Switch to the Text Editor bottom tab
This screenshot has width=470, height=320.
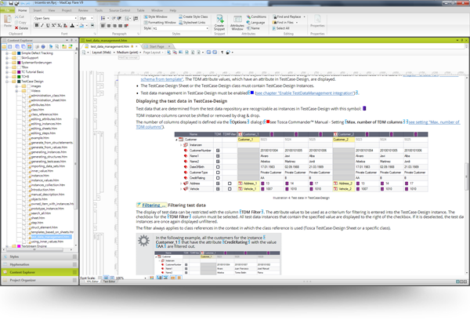tap(109, 282)
